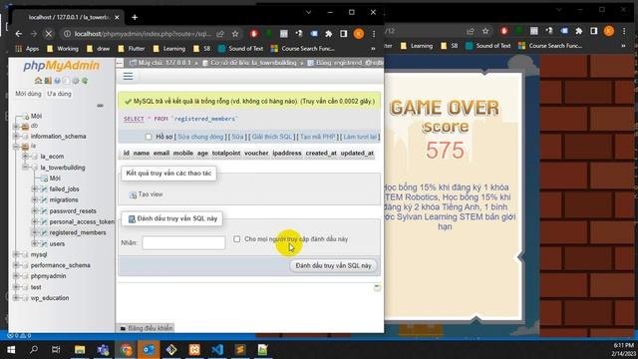Viewport: 638px width, 359px height.
Task: Open the Bảng điều khiển console bar
Action: pyautogui.click(x=147, y=328)
